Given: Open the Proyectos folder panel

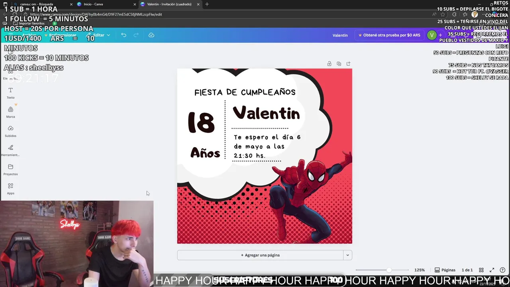Looking at the screenshot, I should (11, 170).
